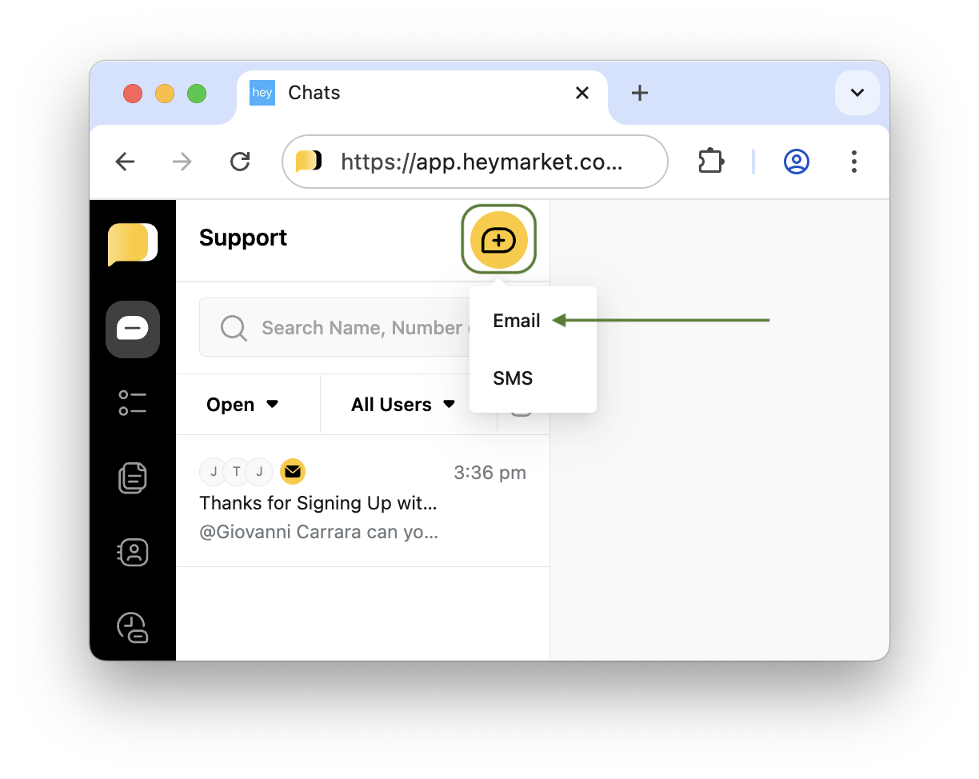Choose SMS from the new message menu
The image size is (979, 779).
coord(513,378)
